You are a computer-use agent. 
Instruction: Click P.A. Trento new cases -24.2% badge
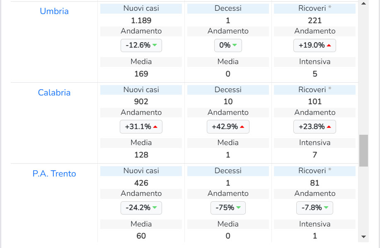click(x=141, y=208)
